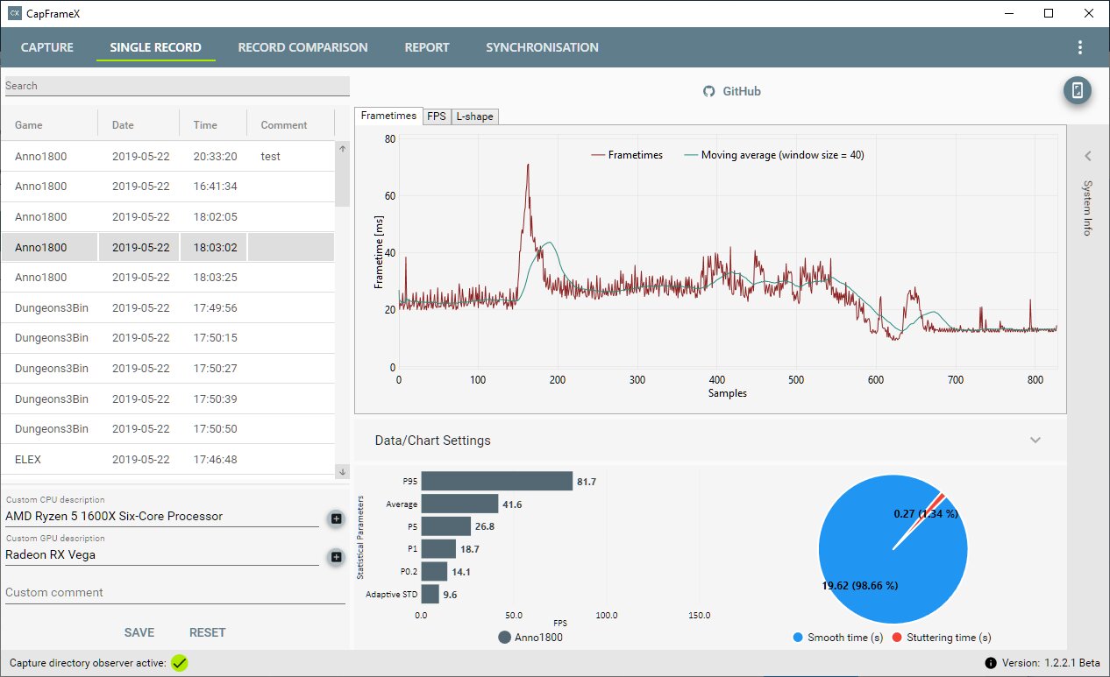Select the Anno1800 record at 18:03:25
The width and height of the screenshot is (1110, 677).
point(167,278)
